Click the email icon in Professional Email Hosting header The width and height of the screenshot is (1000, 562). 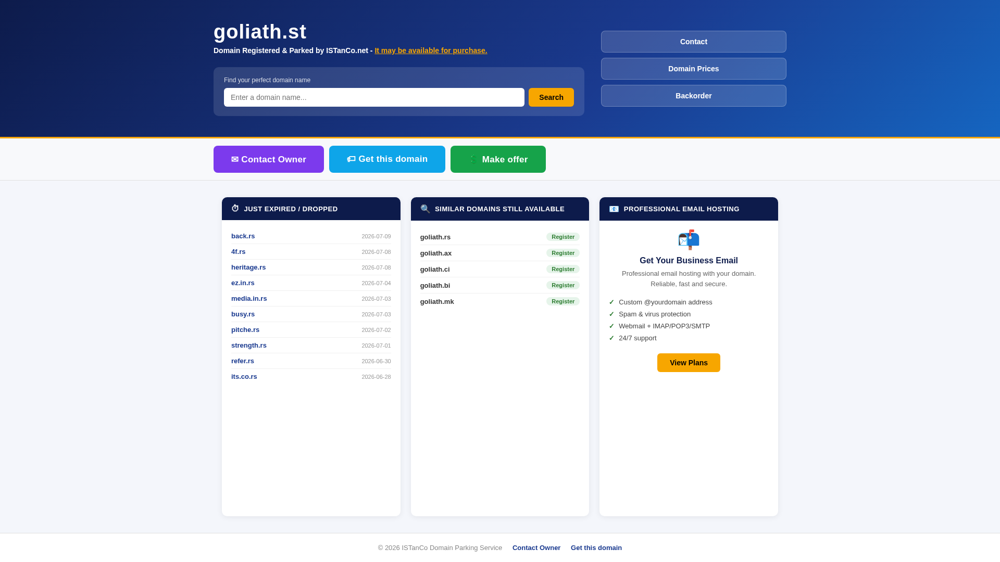tap(614, 209)
